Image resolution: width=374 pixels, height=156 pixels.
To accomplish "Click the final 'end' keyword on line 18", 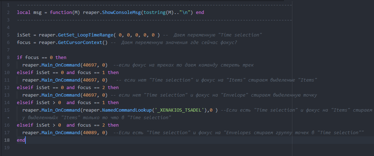I will point(21,140).
